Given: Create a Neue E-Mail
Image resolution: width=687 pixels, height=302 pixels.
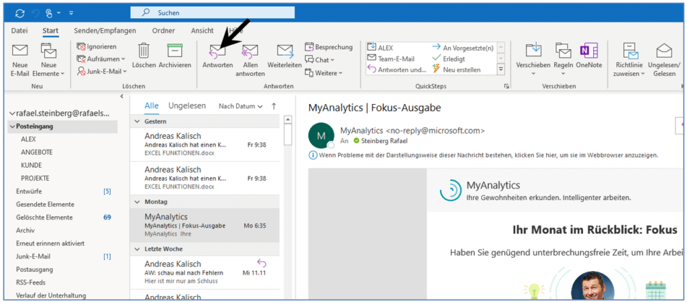Looking at the screenshot, I should tap(19, 60).
